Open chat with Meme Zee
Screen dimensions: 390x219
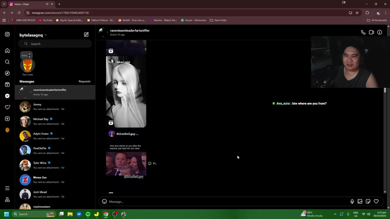[55, 180]
